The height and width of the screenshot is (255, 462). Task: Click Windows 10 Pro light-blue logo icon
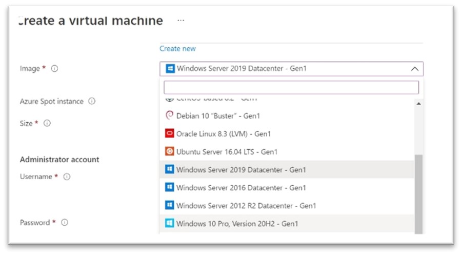(x=169, y=223)
